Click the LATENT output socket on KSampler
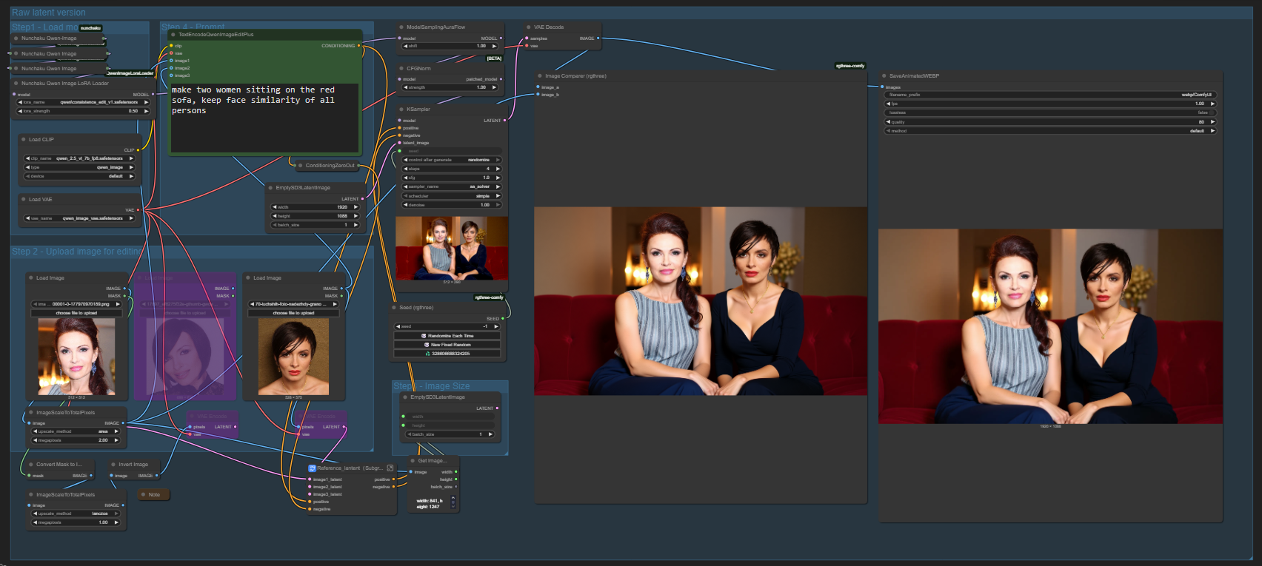The image size is (1262, 566). point(504,121)
